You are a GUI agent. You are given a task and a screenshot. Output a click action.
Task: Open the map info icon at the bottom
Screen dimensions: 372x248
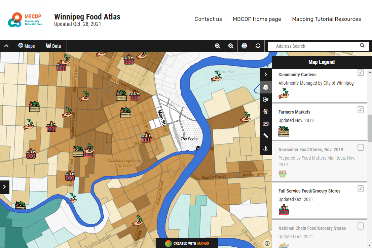267,243
